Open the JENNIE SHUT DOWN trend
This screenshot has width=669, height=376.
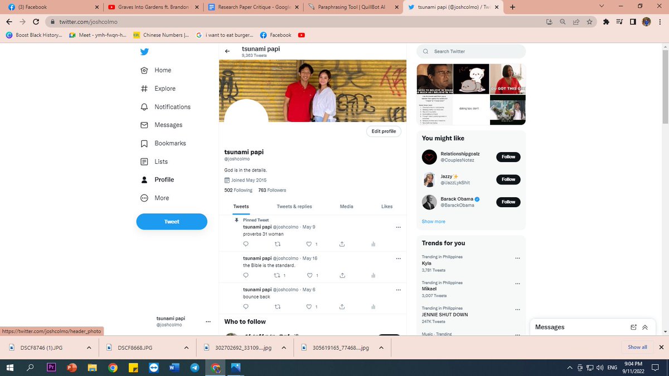(445, 315)
